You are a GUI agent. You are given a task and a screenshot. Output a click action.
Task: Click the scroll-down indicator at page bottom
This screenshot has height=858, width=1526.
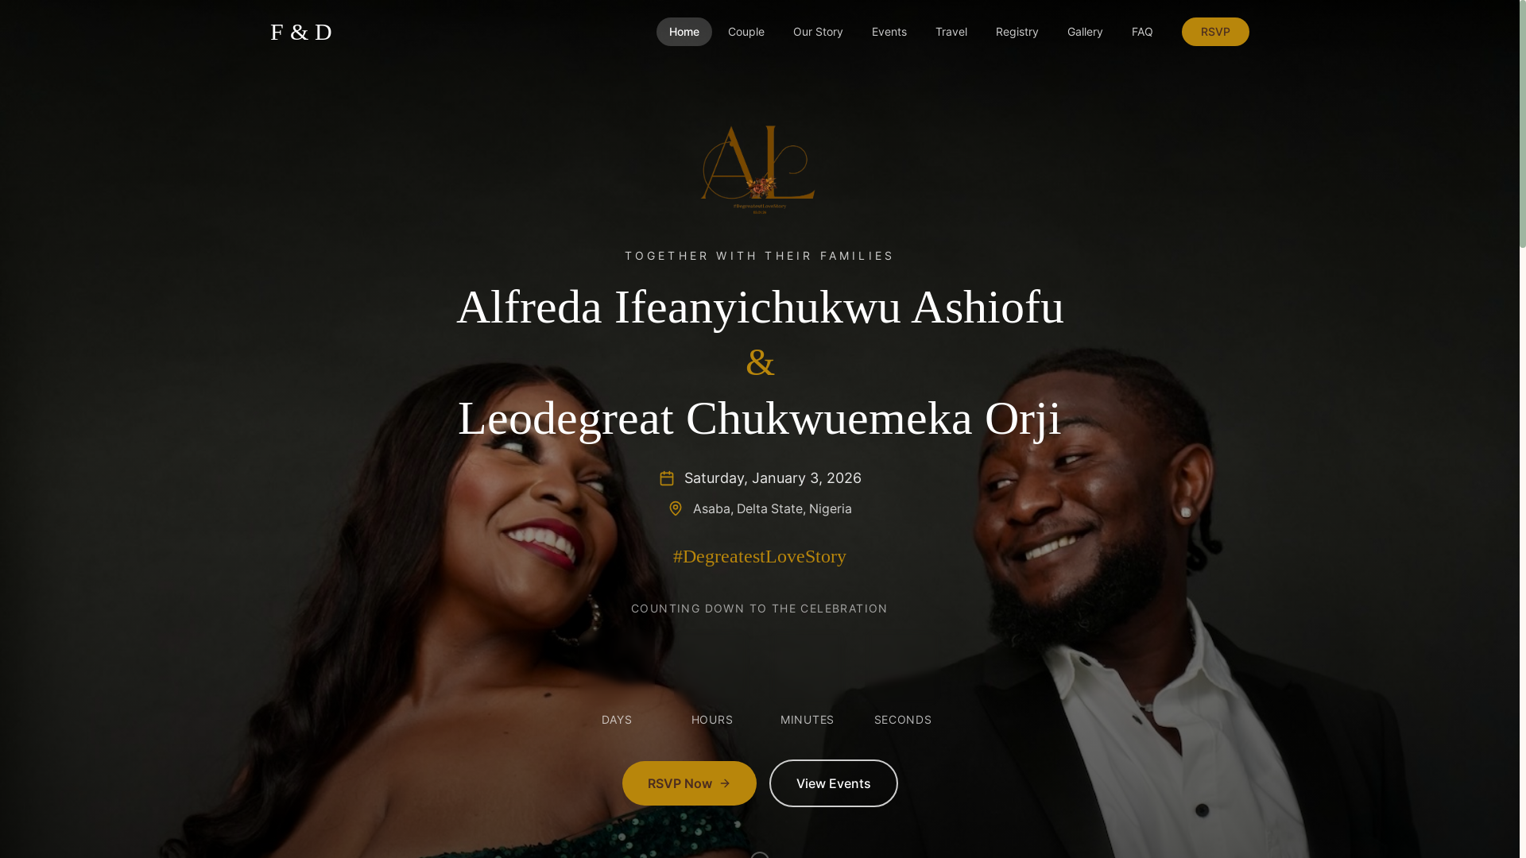[759, 855]
